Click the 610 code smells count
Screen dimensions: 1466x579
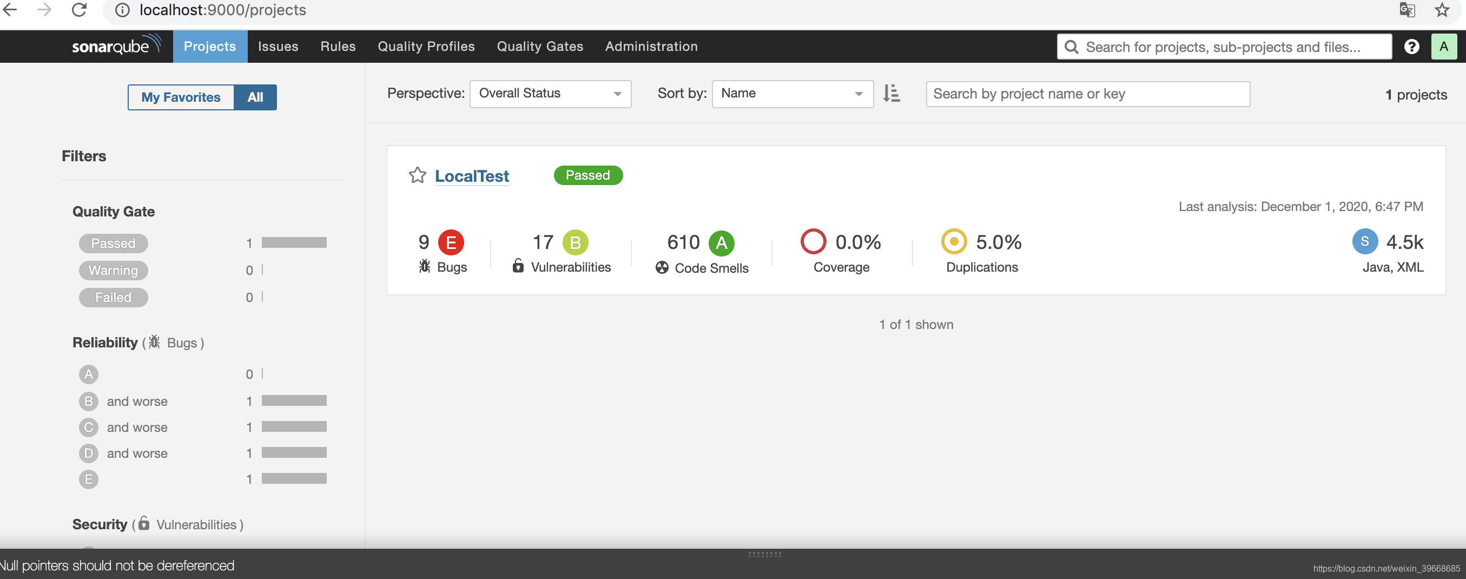[683, 242]
